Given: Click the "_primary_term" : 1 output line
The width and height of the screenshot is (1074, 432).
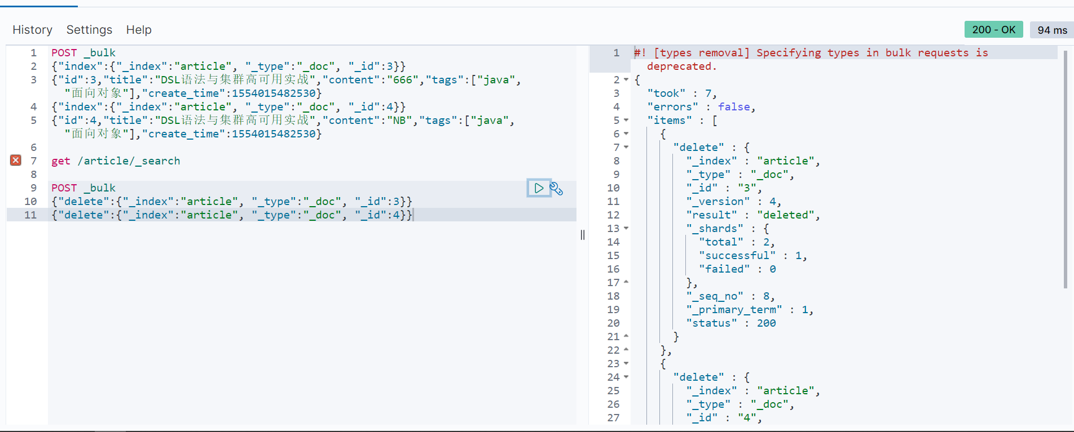Looking at the screenshot, I should click(750, 310).
